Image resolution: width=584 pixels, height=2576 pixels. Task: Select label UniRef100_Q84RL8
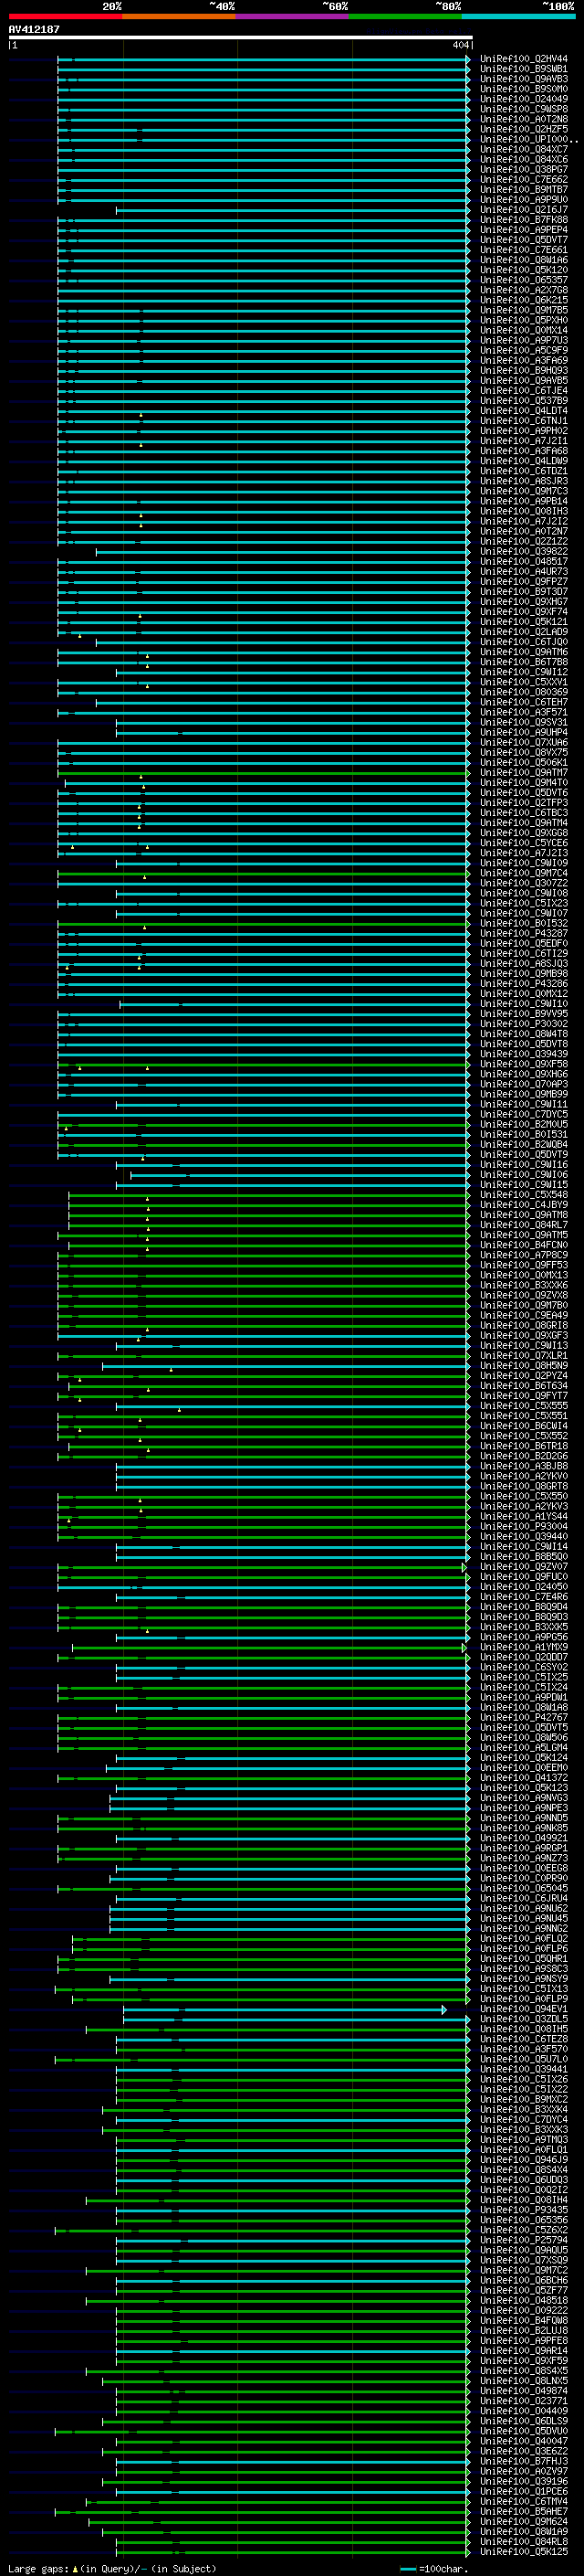523,2540
